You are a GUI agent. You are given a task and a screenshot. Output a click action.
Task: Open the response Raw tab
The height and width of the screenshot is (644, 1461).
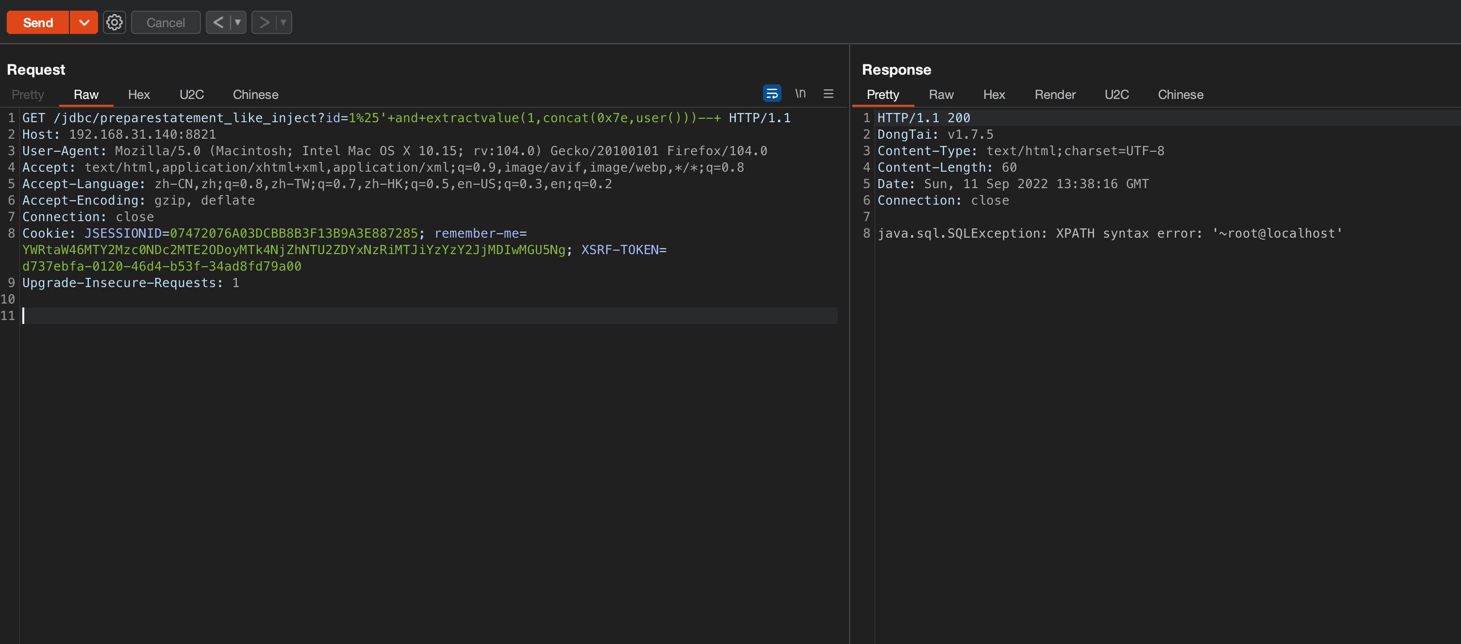click(941, 95)
